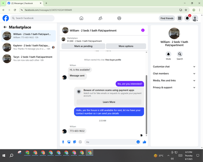Choose a GIF icon in composer
The image size is (203, 162).
click(x=80, y=142)
